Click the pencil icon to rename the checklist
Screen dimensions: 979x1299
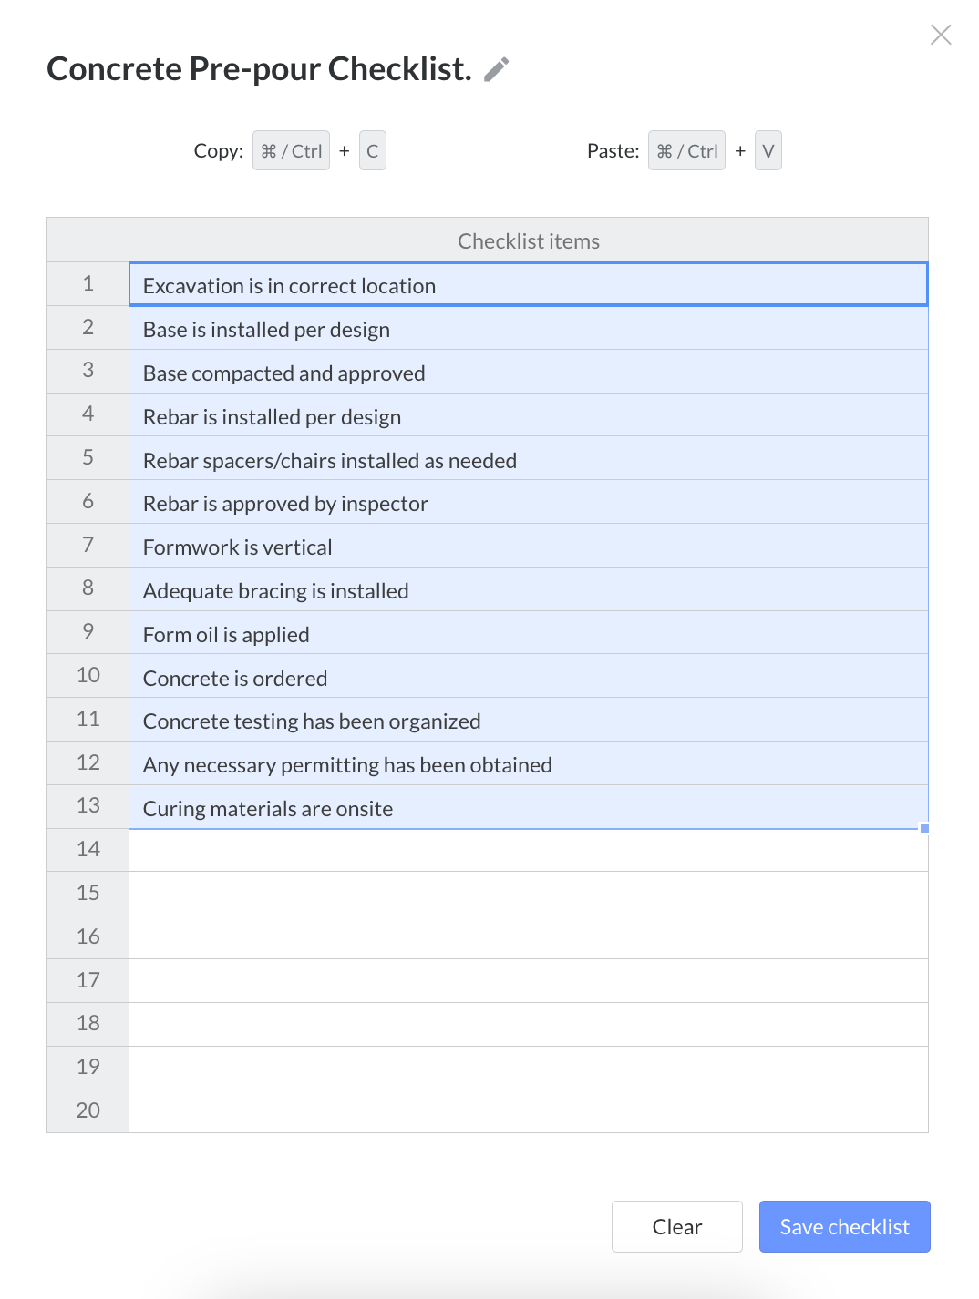coord(495,69)
